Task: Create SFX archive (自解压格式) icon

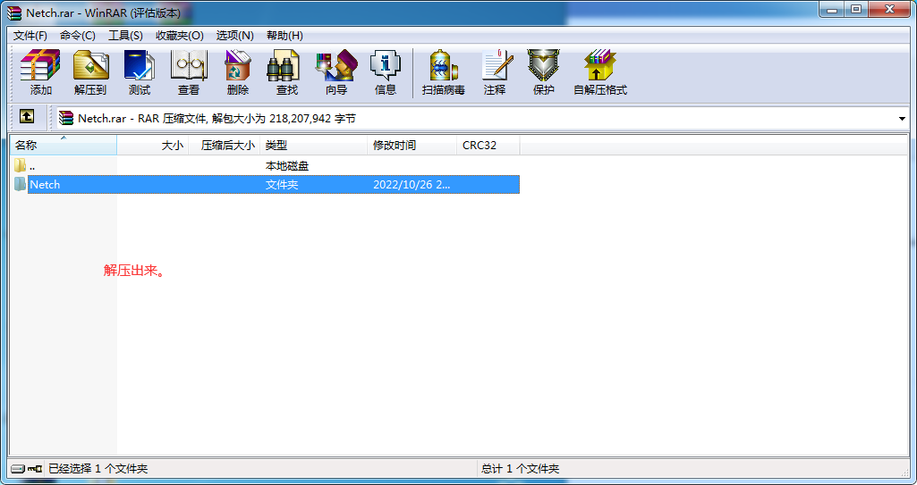Action: tap(599, 72)
